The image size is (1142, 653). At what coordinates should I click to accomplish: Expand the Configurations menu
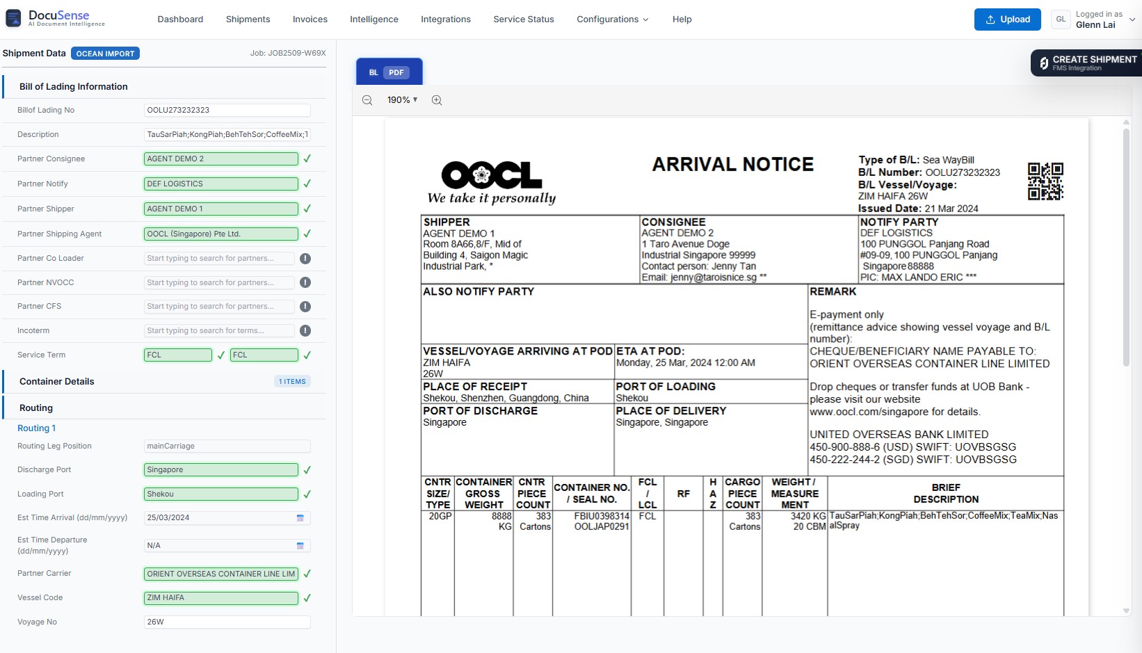(x=613, y=19)
